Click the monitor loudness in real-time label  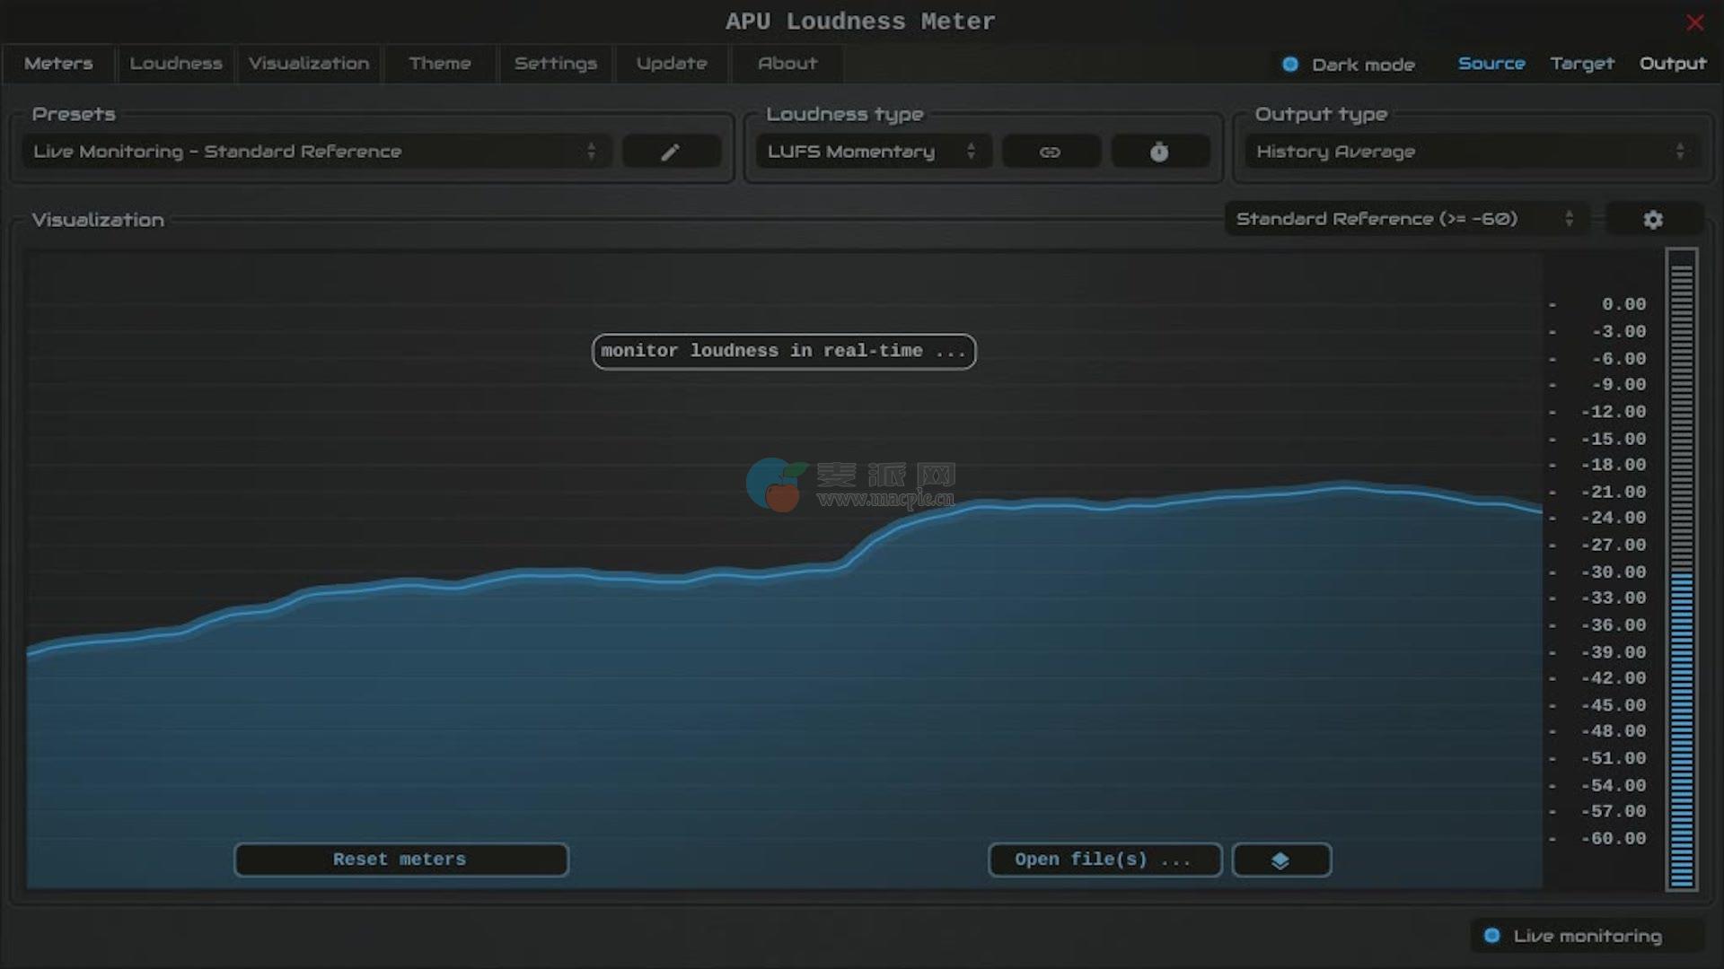[x=784, y=351]
